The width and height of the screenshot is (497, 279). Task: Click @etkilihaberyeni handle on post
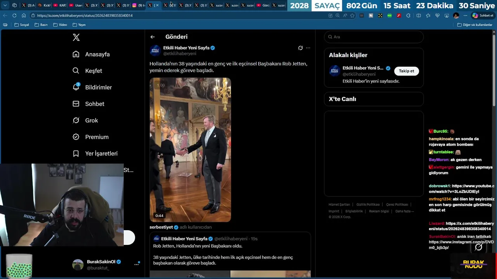(179, 53)
